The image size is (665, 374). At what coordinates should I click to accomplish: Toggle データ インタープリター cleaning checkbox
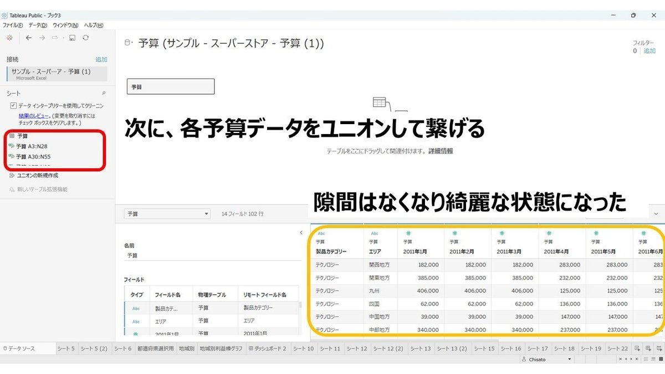13,105
